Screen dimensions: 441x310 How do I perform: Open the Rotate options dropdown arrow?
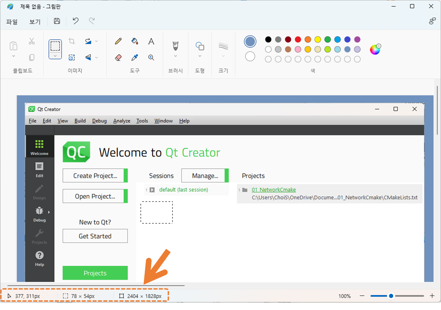[x=97, y=41]
